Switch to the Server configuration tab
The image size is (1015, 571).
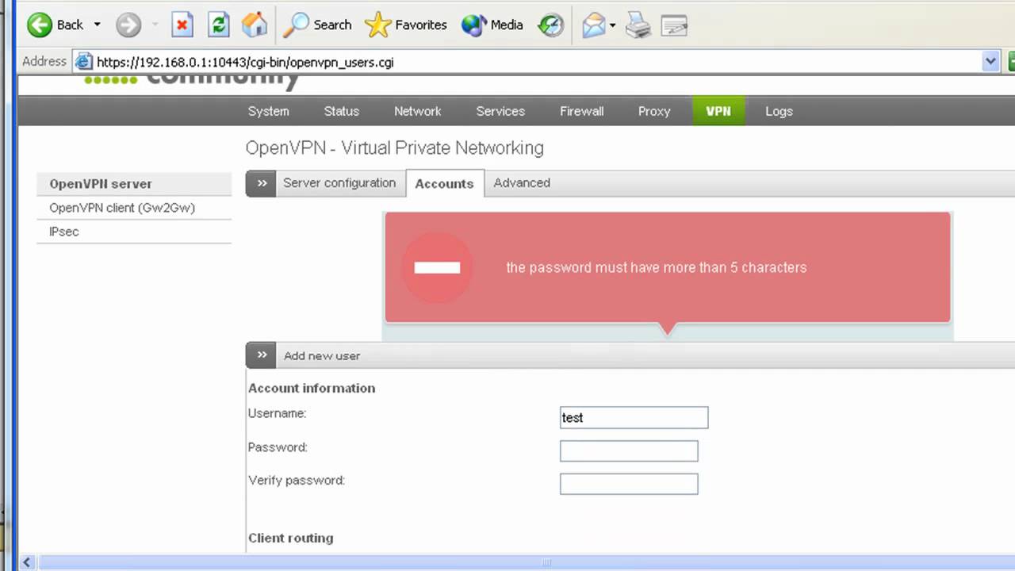click(339, 182)
